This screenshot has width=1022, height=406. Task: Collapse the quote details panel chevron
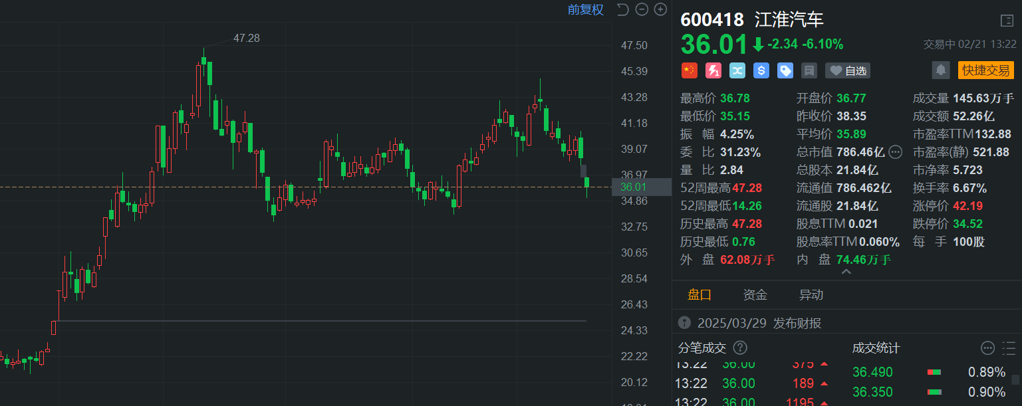click(x=846, y=271)
